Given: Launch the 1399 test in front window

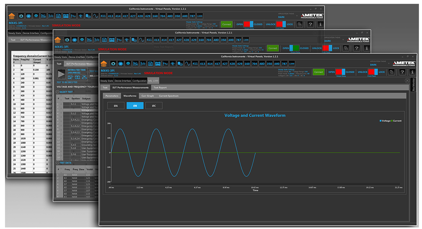Looking at the screenshot, I should click(292, 64).
